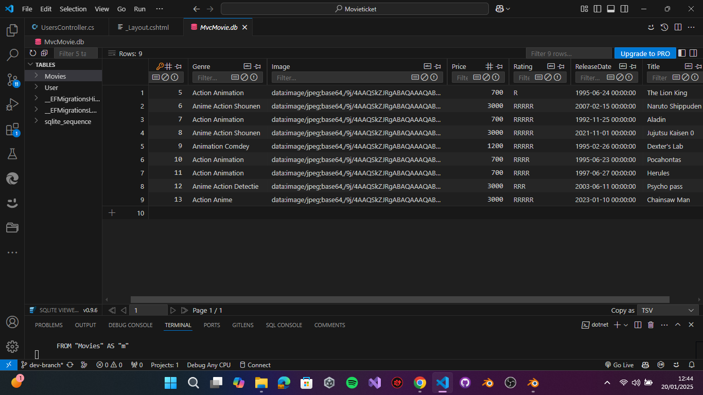The height and width of the screenshot is (395, 703).
Task: Click the Genre column filter field
Action: point(227,78)
